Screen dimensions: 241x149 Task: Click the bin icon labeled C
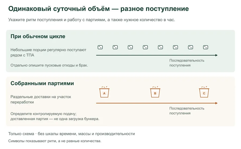tap(204, 92)
